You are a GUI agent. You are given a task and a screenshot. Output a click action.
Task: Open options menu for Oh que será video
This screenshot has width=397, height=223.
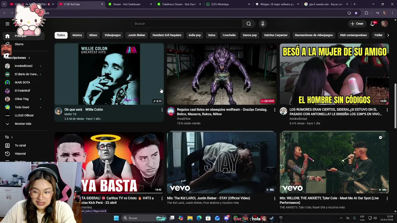(x=162, y=110)
